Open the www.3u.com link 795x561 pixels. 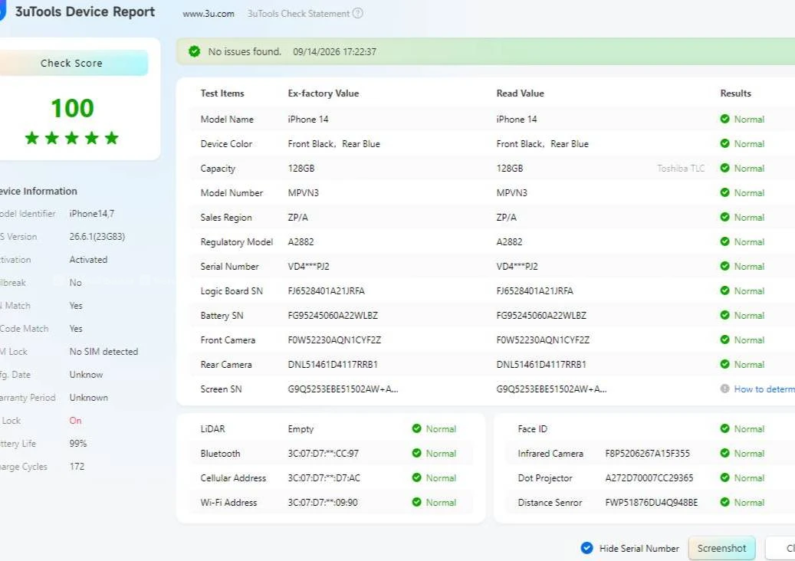(x=209, y=14)
